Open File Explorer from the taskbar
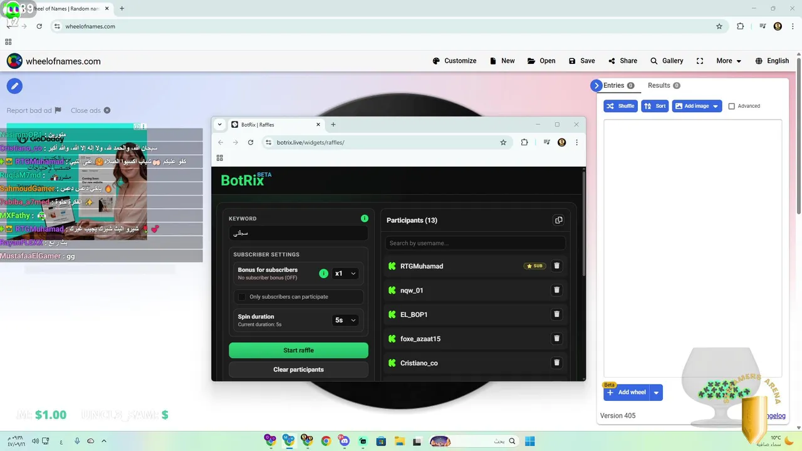This screenshot has width=802, height=451. pos(399,441)
